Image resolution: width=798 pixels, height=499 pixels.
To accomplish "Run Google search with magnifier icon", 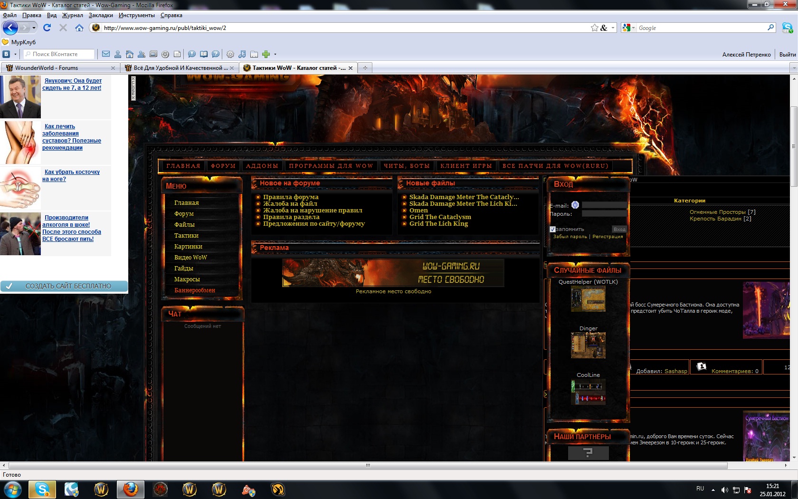I will pos(770,28).
